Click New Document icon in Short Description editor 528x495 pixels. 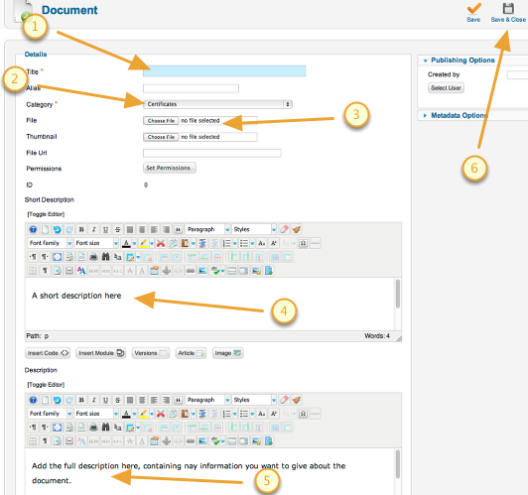(x=45, y=229)
